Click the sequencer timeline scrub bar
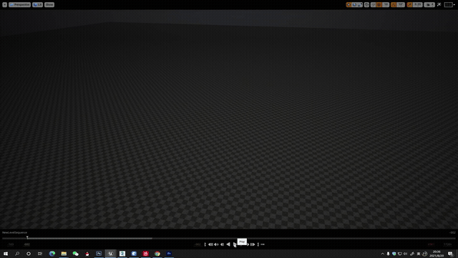Viewport: 458px width, 258px height. point(229,239)
